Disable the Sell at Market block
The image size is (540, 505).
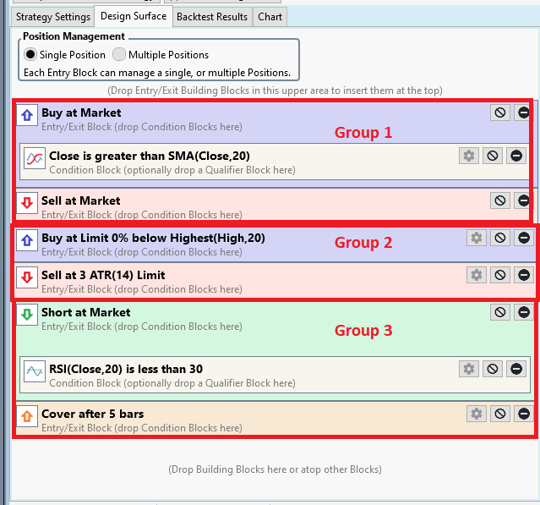500,200
